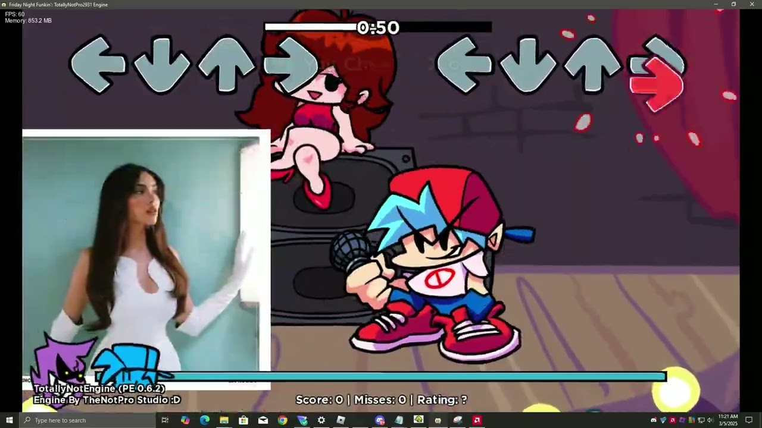
Task: Click the opponent's up arrow receptor
Action: coord(226,64)
